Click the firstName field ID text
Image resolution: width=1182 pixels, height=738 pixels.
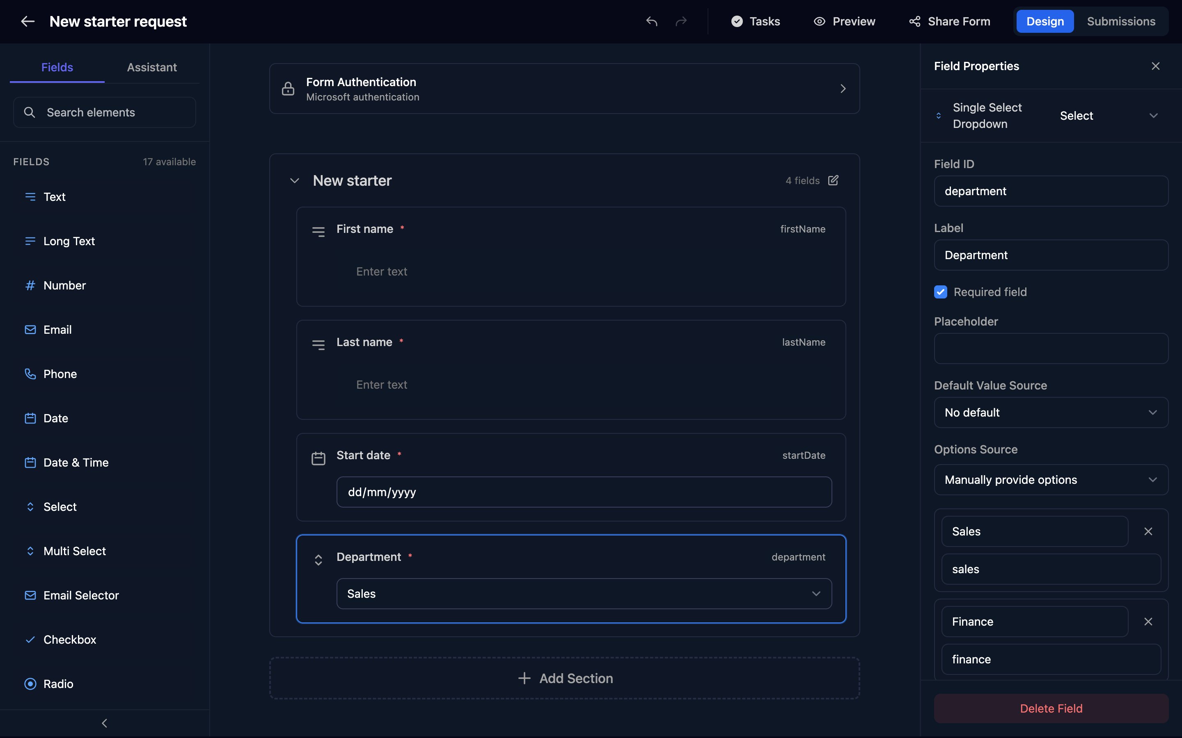(x=802, y=229)
